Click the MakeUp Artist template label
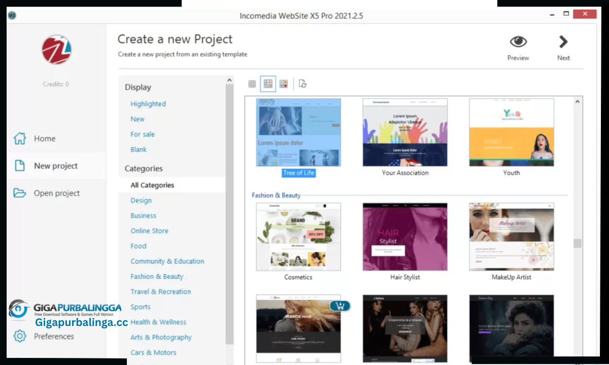This screenshot has height=365, width=609. (x=512, y=277)
